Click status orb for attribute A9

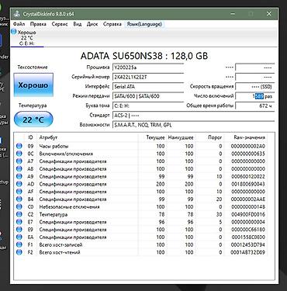click(19, 176)
